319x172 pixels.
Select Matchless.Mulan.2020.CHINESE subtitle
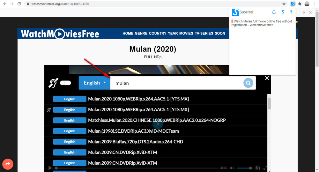(x=157, y=120)
